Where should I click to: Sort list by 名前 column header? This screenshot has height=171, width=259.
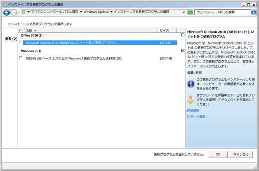pos(91,31)
